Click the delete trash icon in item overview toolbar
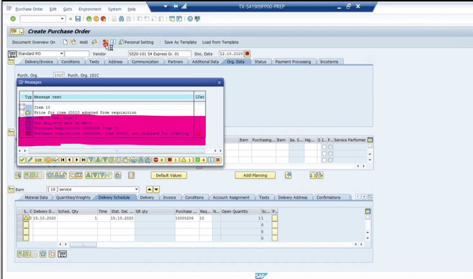Image resolution: width=473 pixels, height=279 pixels. 50,175
